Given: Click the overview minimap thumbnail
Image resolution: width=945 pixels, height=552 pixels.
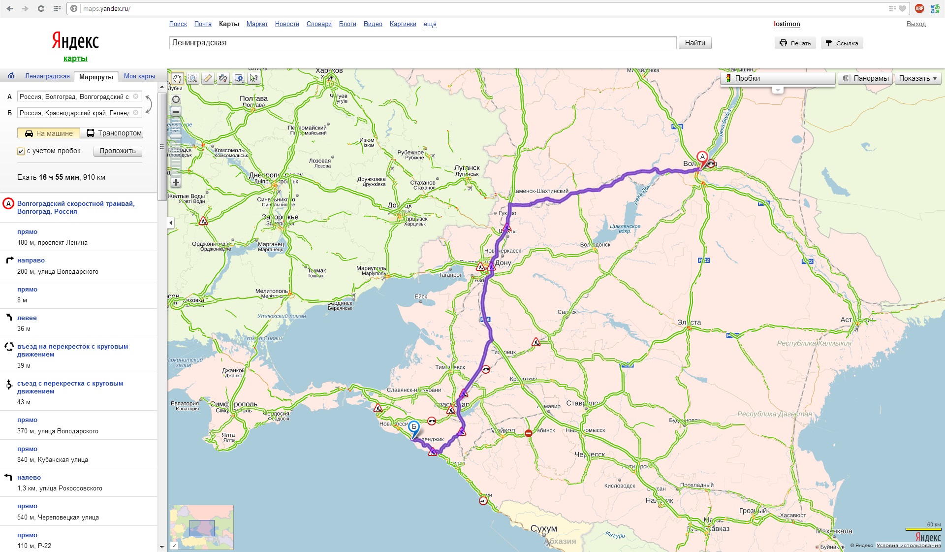Looking at the screenshot, I should pyautogui.click(x=202, y=527).
